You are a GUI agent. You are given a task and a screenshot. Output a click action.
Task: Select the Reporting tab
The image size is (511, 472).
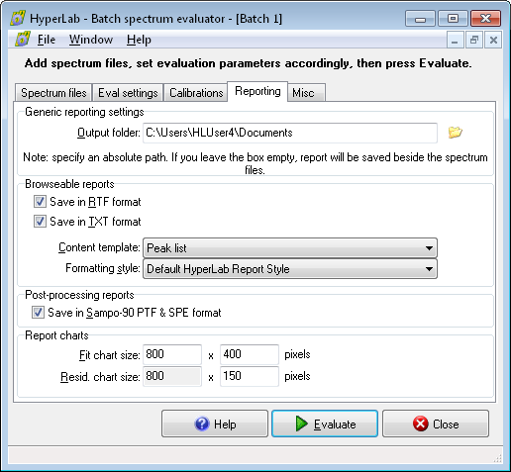pos(257,91)
